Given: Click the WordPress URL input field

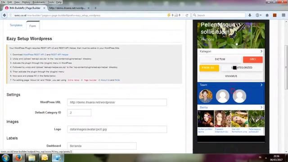Looking at the screenshot, I should tap(117, 102).
